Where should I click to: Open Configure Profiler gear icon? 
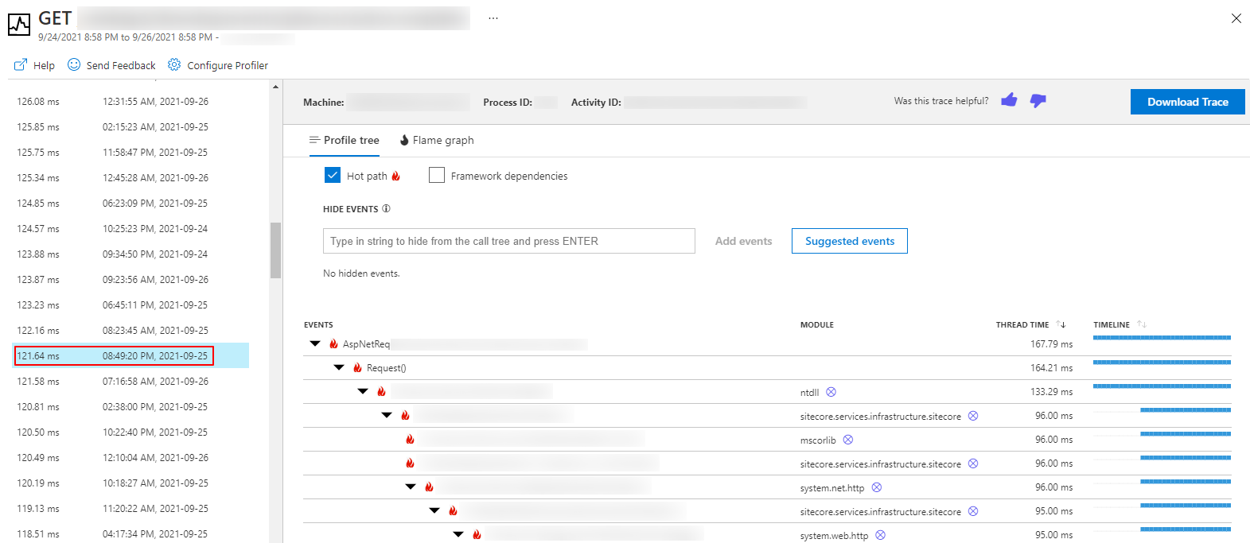[x=174, y=64]
